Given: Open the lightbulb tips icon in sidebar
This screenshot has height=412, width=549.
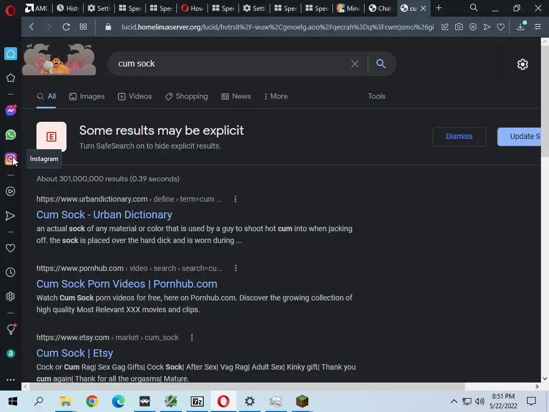Looking at the screenshot, I should [x=11, y=329].
